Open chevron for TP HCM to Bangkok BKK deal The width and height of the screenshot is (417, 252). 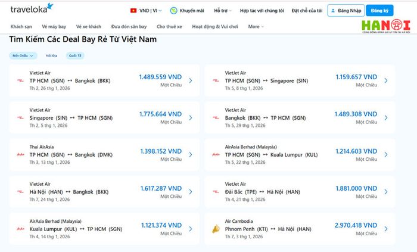point(191,80)
